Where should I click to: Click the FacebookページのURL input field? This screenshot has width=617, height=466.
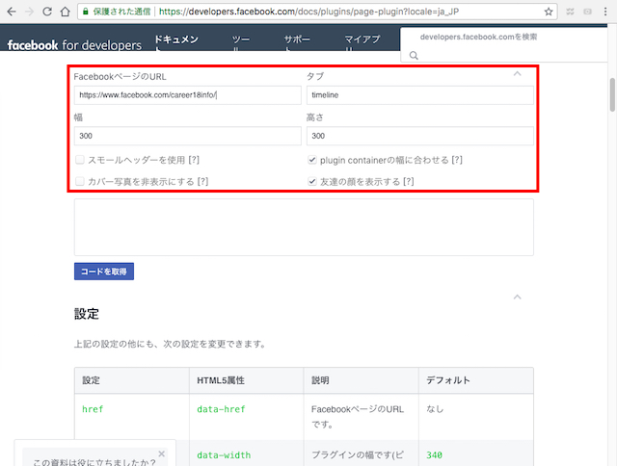(x=187, y=95)
